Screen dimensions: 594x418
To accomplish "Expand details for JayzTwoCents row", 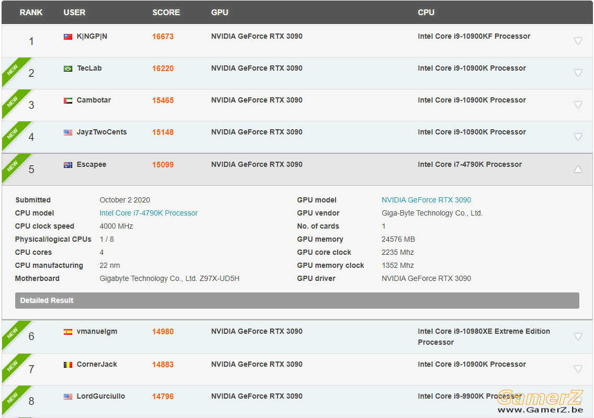I will click(x=578, y=137).
